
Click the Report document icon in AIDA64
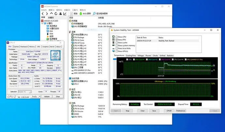tap(71, 14)
